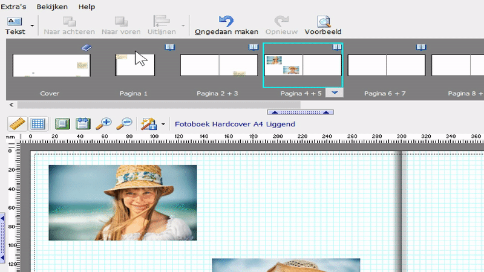Select the Cover page thumbnail

click(x=51, y=65)
